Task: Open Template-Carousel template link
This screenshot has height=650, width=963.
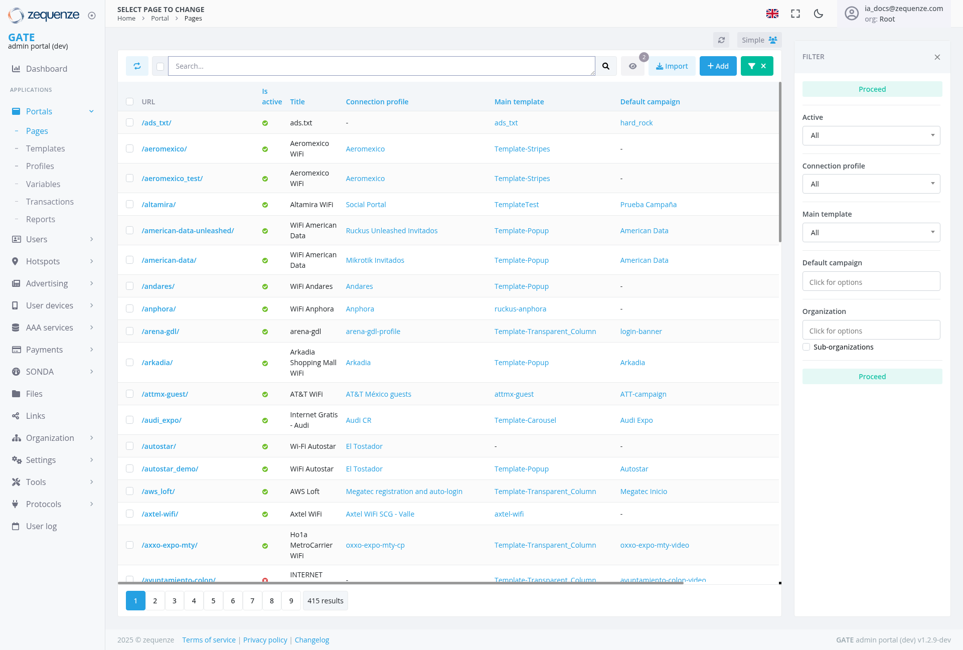Action: pos(525,420)
